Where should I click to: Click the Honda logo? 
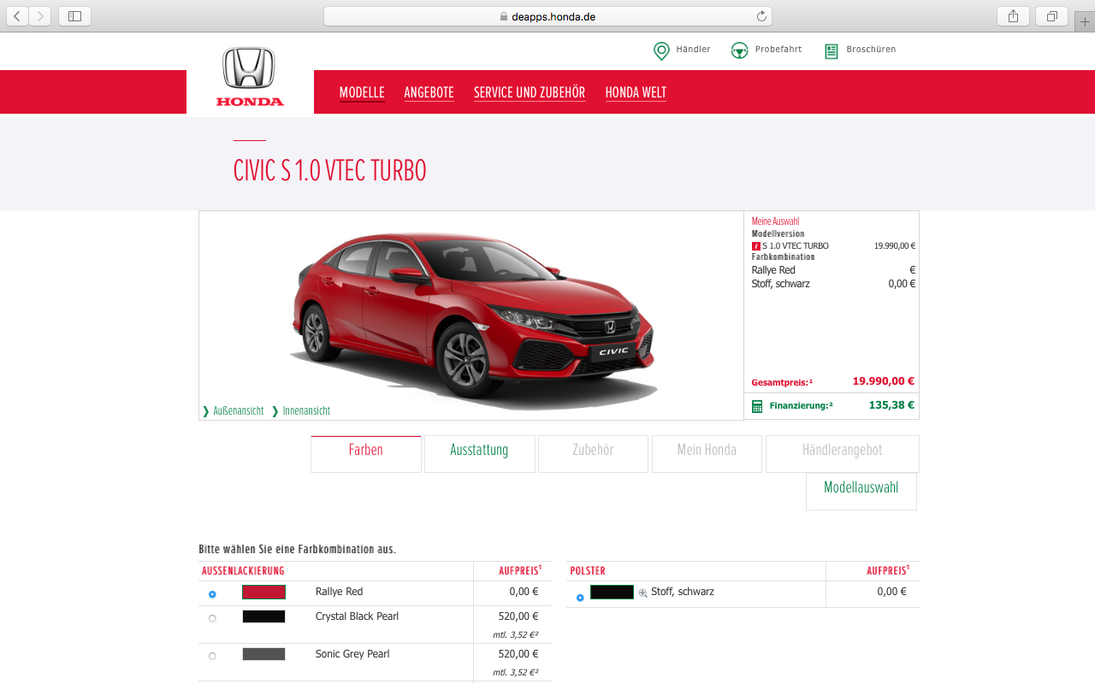[x=249, y=77]
